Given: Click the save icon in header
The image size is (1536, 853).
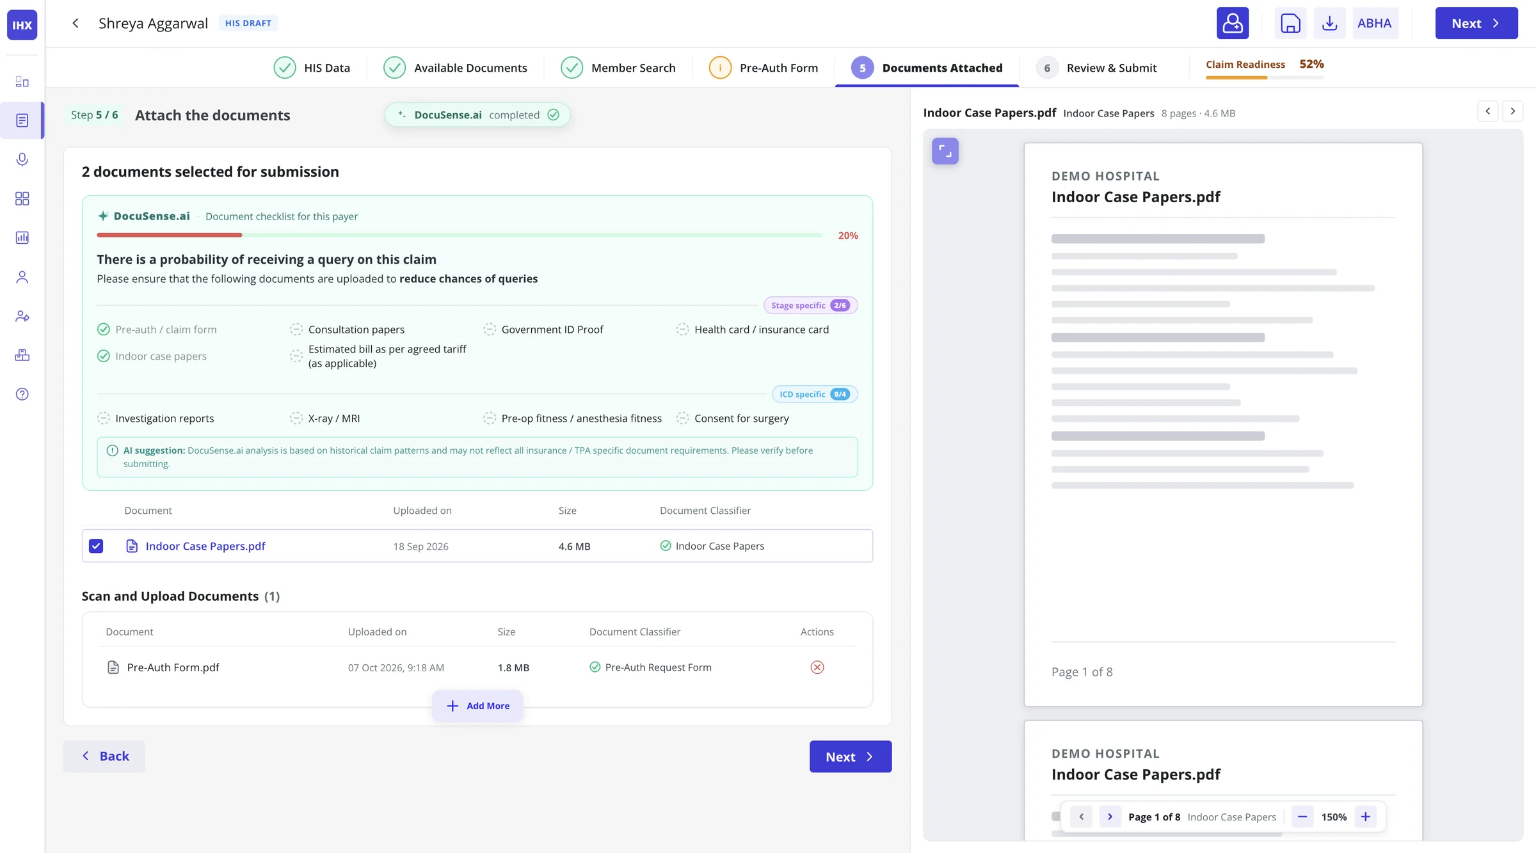Looking at the screenshot, I should point(1290,23).
